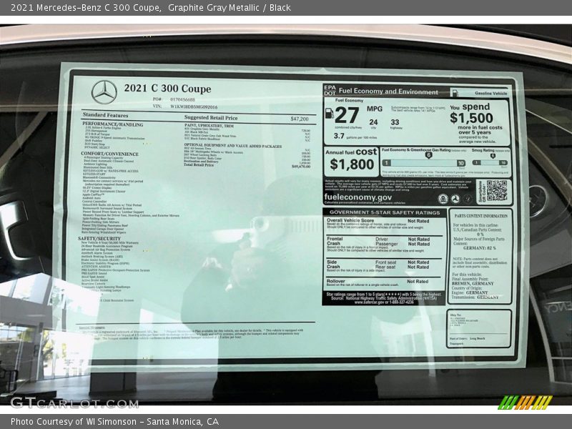Click the DOT round seal on fuel label
The height and width of the screenshot is (429, 572).
pos(455,199)
